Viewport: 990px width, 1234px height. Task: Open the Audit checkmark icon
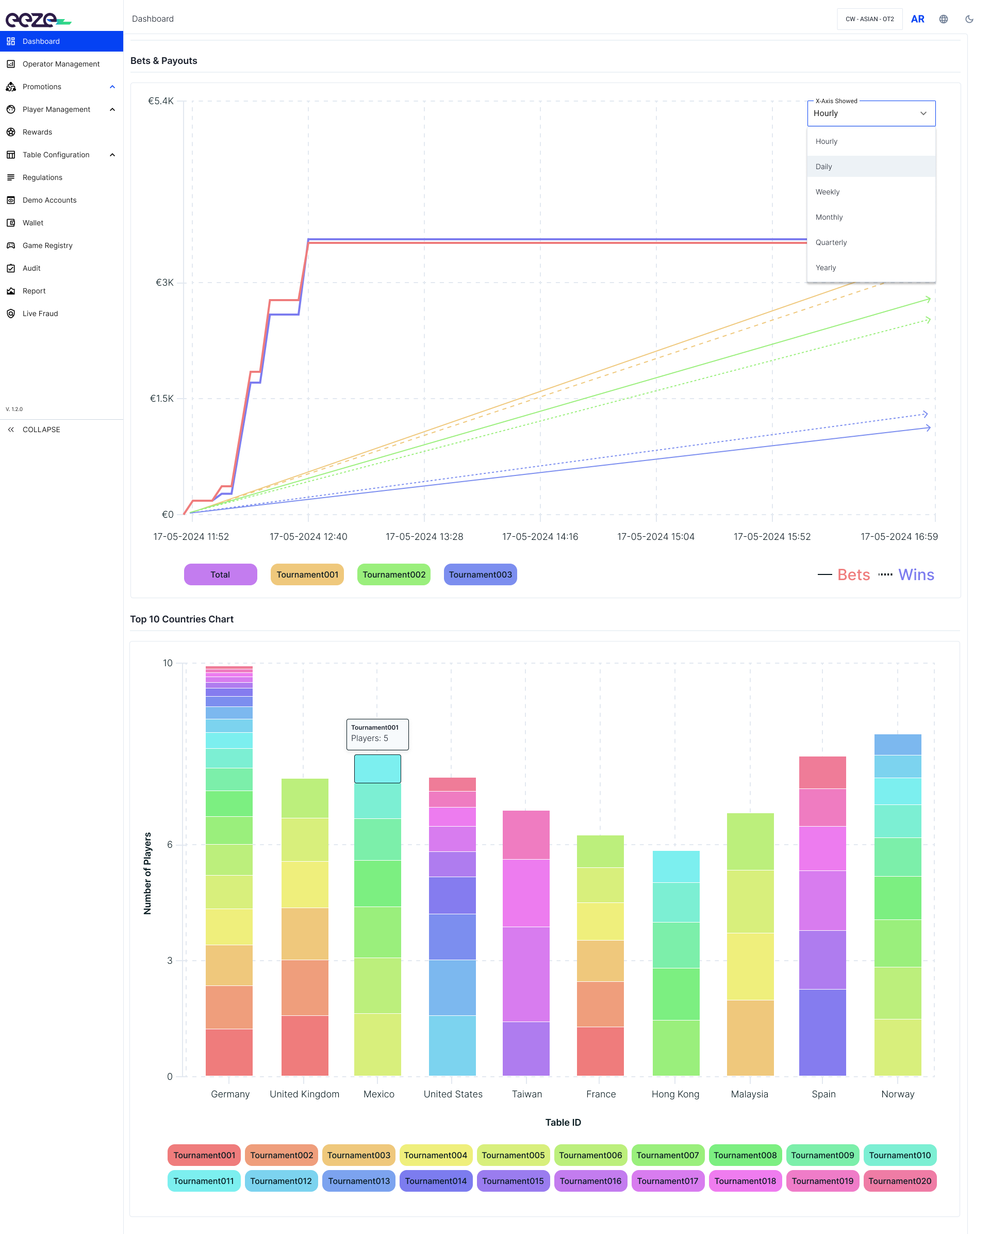coord(11,269)
